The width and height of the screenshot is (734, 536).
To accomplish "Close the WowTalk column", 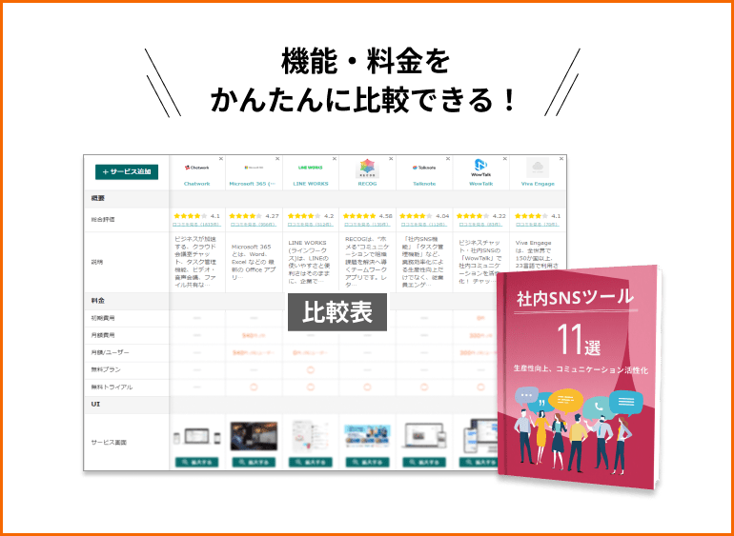I will 504,158.
